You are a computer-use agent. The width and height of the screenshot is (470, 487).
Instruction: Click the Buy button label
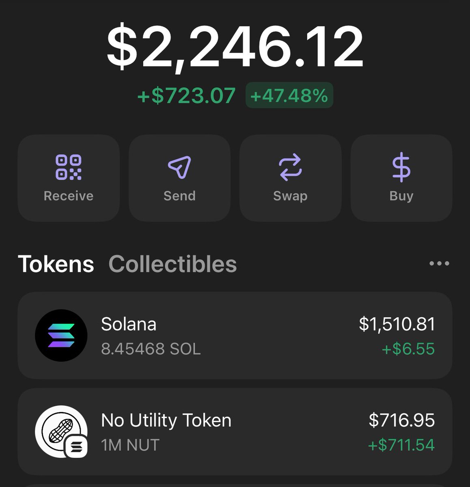click(401, 196)
